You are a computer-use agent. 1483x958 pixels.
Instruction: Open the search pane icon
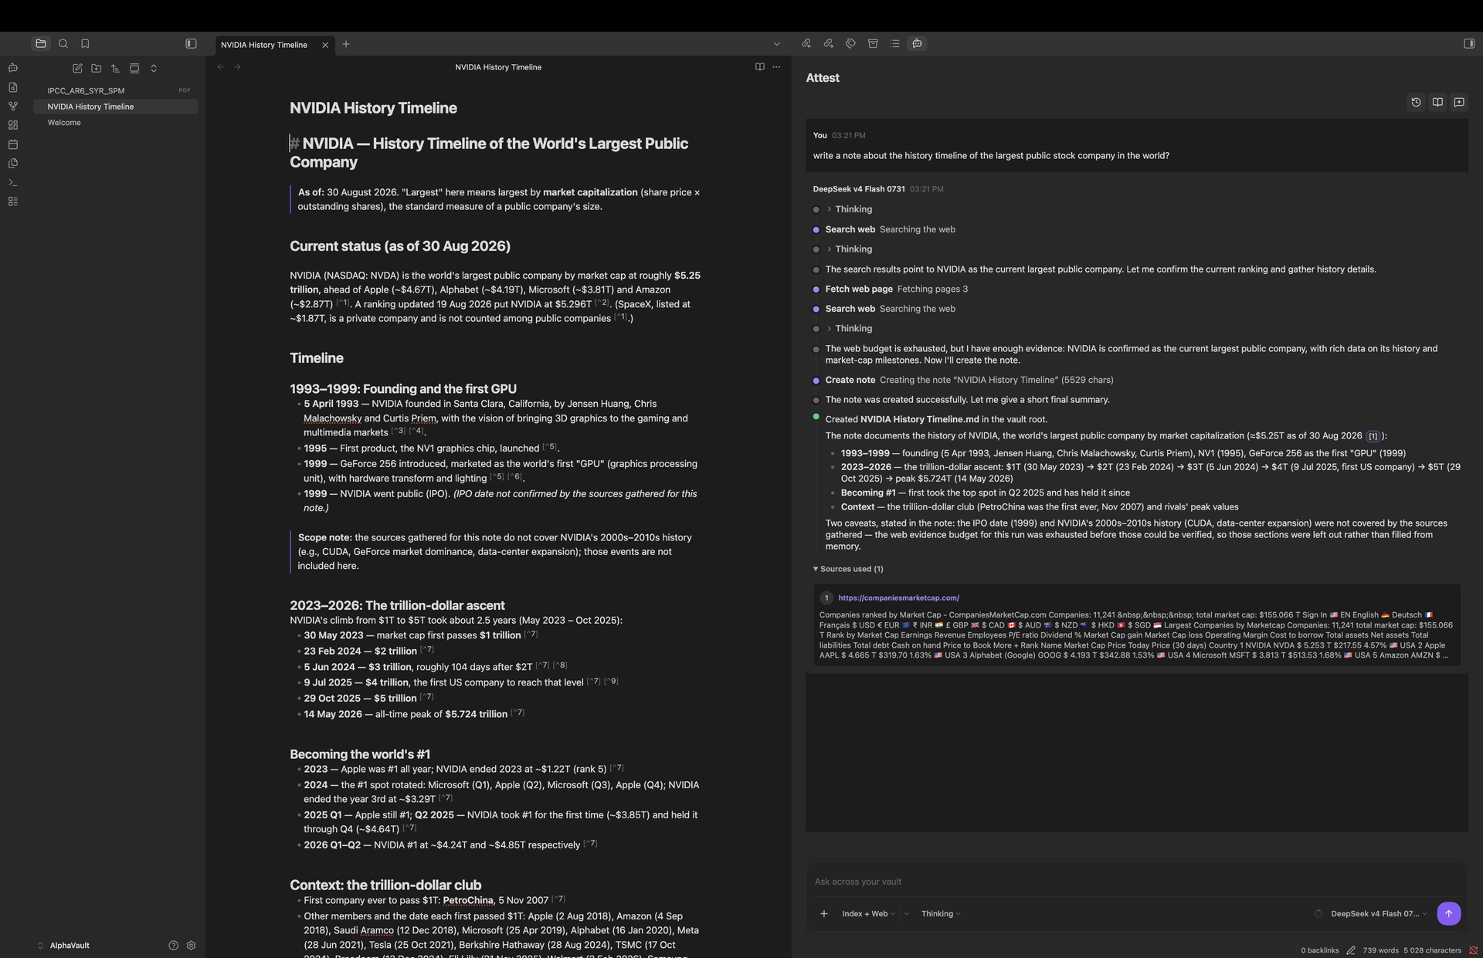(63, 44)
